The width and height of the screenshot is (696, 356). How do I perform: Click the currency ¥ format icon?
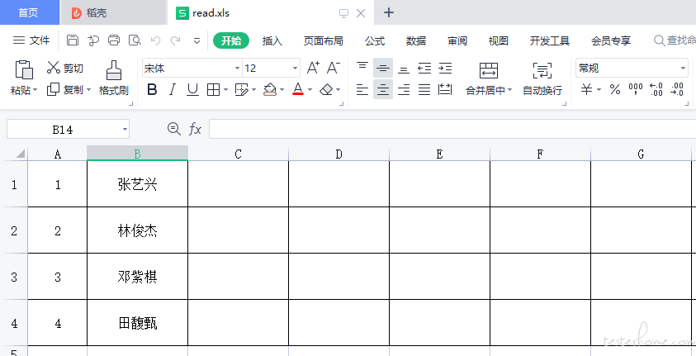(587, 90)
